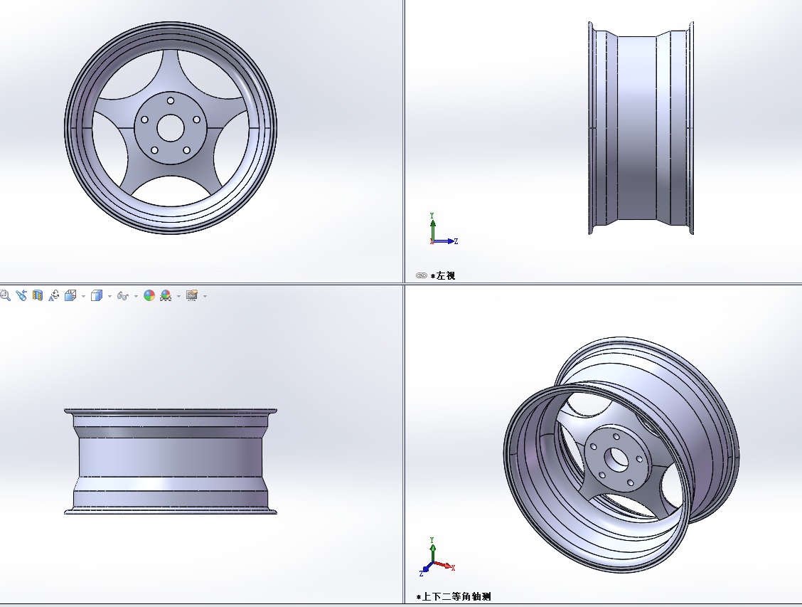Image resolution: width=802 pixels, height=607 pixels.
Task: Click the center bore of the front-view wheel
Action: 171,128
